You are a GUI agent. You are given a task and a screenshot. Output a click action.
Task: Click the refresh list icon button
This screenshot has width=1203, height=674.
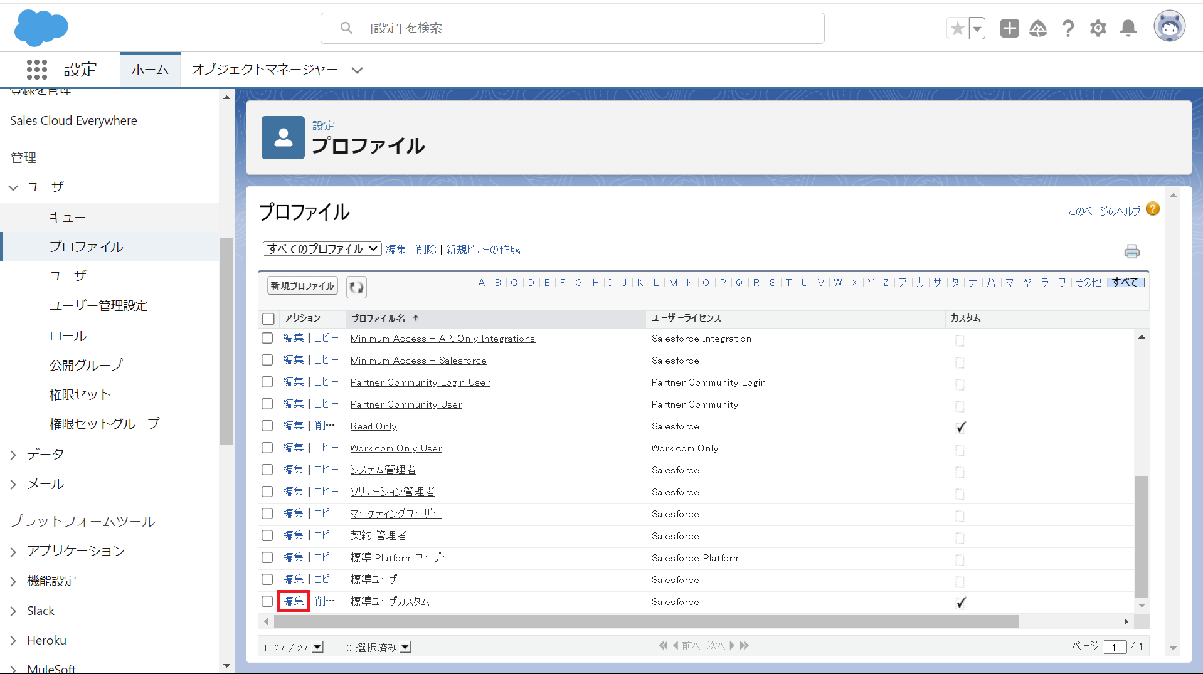pyautogui.click(x=356, y=287)
